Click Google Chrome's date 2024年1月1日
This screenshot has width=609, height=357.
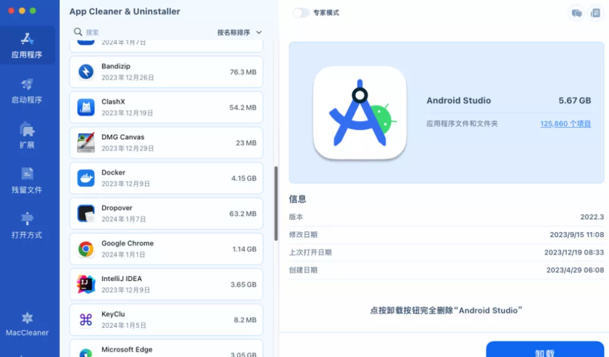pyautogui.click(x=123, y=254)
